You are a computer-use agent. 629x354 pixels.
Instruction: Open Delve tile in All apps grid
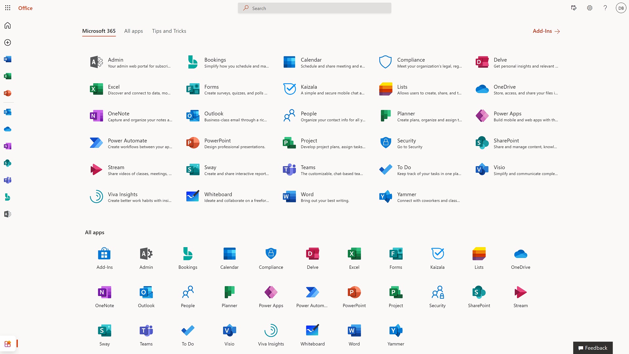(313, 259)
